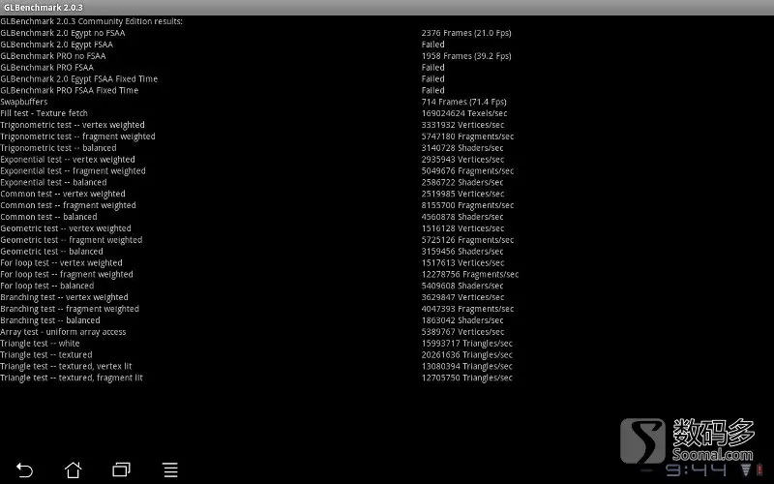This screenshot has width=774, height=484.
Task: Select Exponential test vertex weighted label
Action: (x=68, y=160)
